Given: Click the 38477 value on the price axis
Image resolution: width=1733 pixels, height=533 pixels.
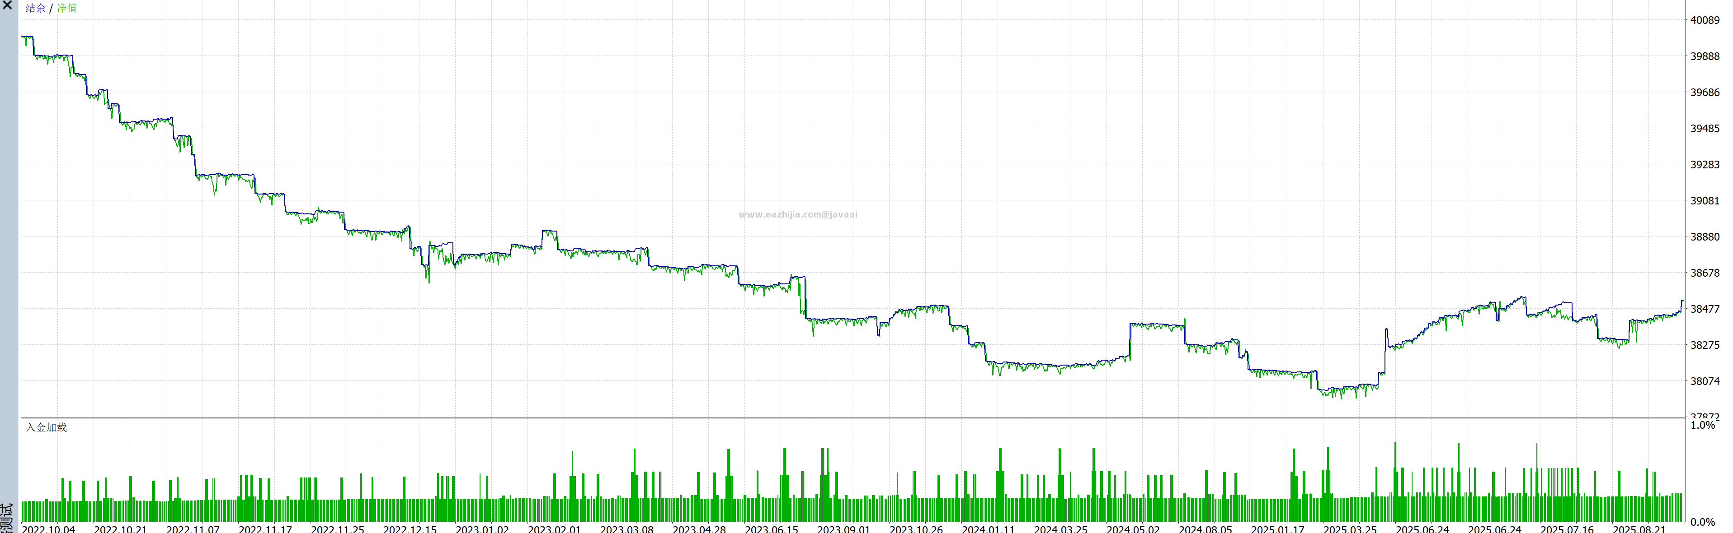Looking at the screenshot, I should click(x=1705, y=309).
